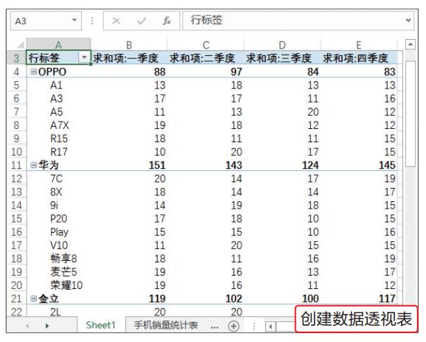This screenshot has height=342, width=426.
Task: Select column E header
Action: click(359, 44)
